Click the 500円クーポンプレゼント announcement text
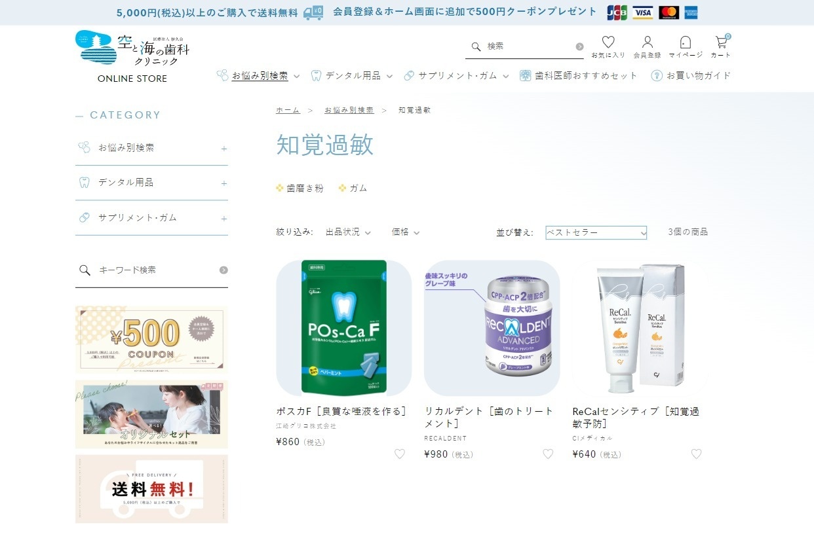This screenshot has height=542, width=814. coord(465,12)
